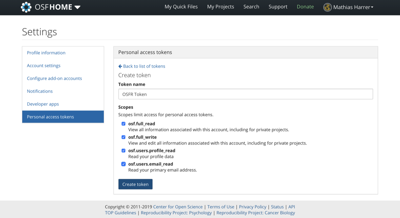Toggle the osf.full_write scope checkbox
Image resolution: width=400 pixels, height=218 pixels.
(124, 137)
